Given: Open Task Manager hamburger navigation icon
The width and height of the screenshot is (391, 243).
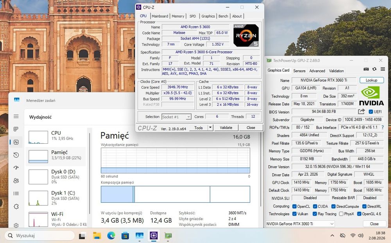Looking at the screenshot, I should pos(16,116).
